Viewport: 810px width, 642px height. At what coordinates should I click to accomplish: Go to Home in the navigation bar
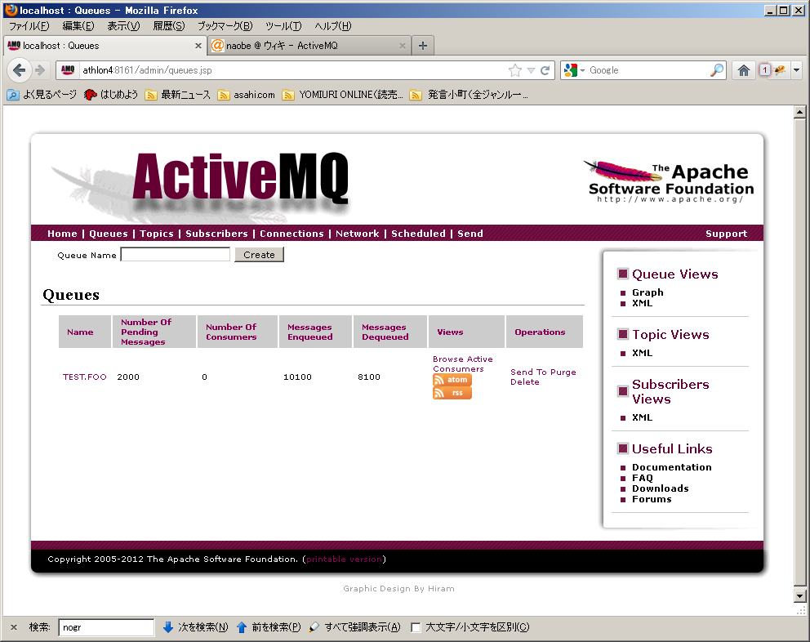pyautogui.click(x=62, y=234)
